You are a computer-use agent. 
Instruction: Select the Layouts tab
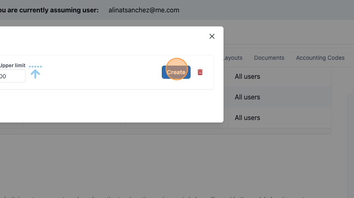click(x=233, y=58)
